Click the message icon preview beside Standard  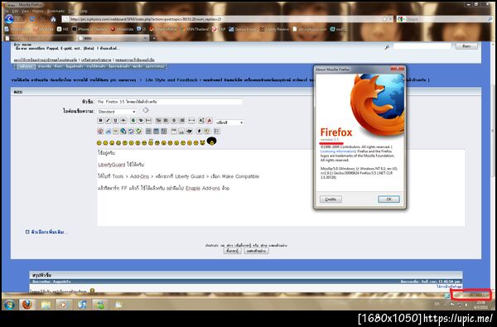[146, 110]
